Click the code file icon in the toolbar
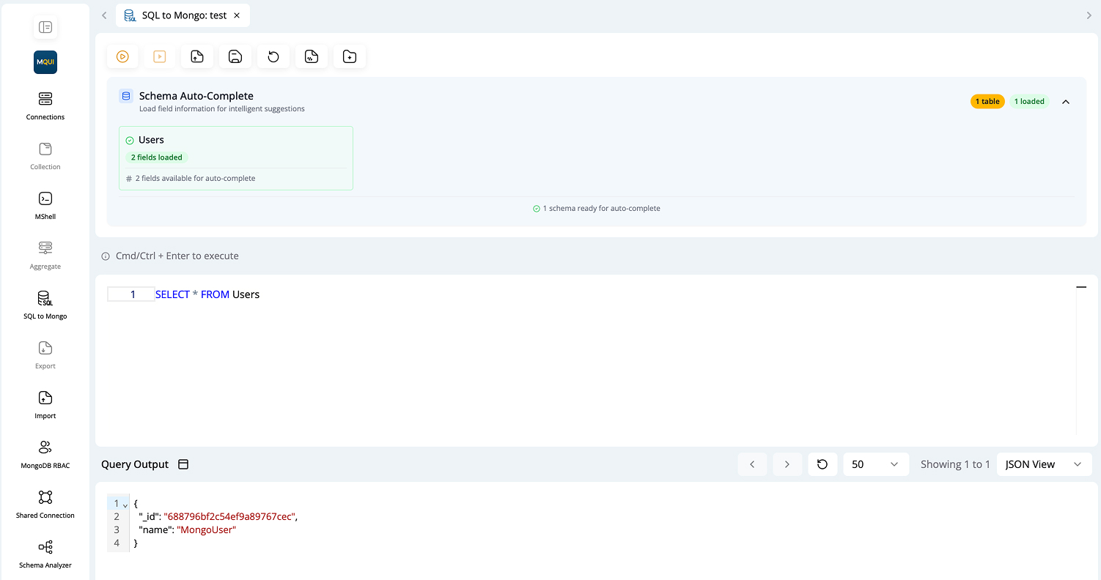Image resolution: width=1101 pixels, height=580 pixels. click(312, 56)
